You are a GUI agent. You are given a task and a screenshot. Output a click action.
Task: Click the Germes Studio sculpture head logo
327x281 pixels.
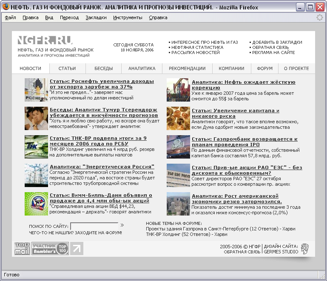pos(305,249)
